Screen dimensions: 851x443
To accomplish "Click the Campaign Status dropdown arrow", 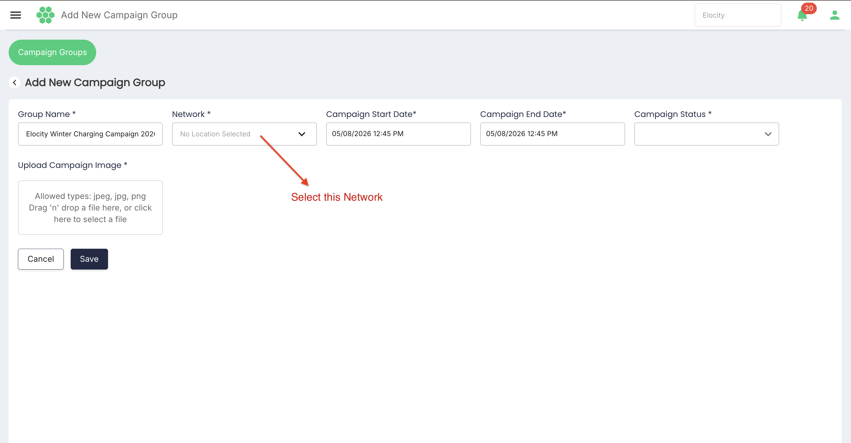I will coord(768,134).
